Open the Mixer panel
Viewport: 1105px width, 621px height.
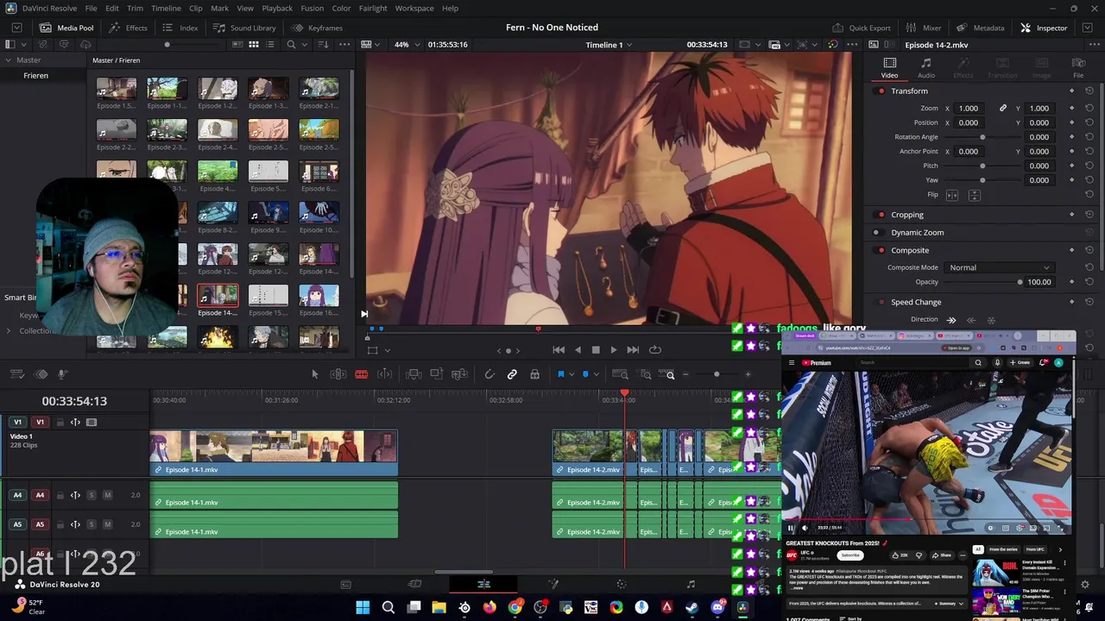(923, 28)
